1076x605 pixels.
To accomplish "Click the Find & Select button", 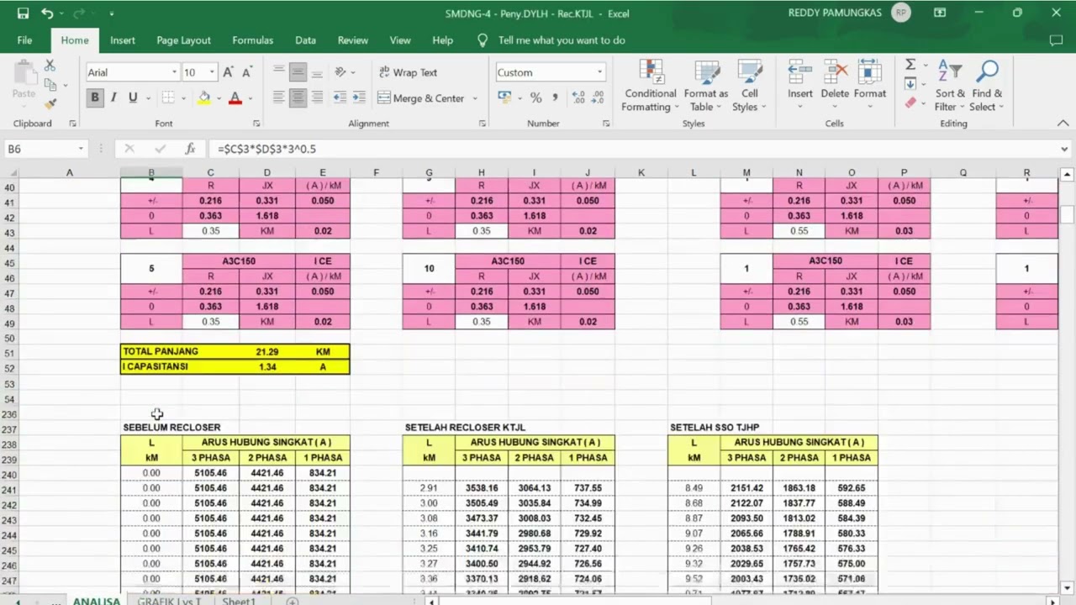I will (x=987, y=85).
